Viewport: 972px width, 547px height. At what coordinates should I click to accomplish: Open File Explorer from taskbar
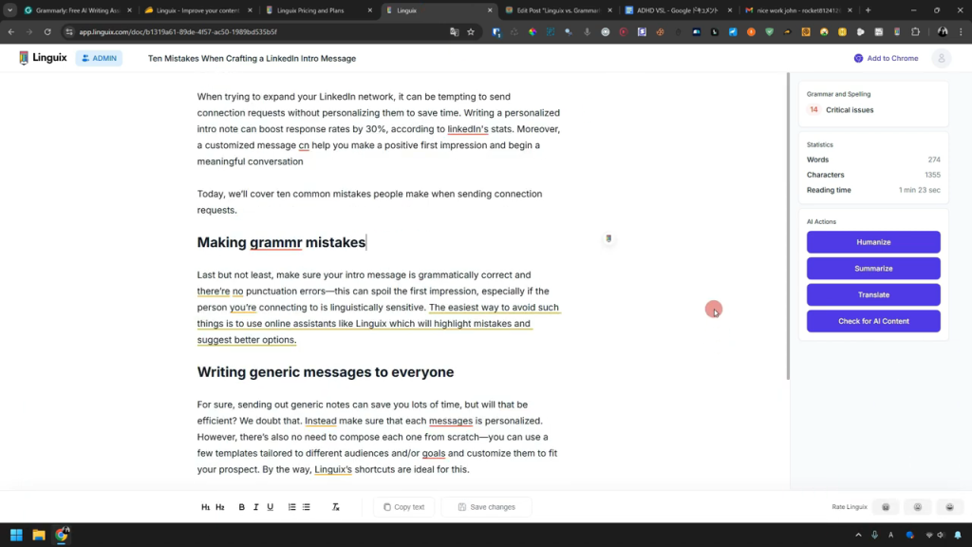tap(38, 535)
